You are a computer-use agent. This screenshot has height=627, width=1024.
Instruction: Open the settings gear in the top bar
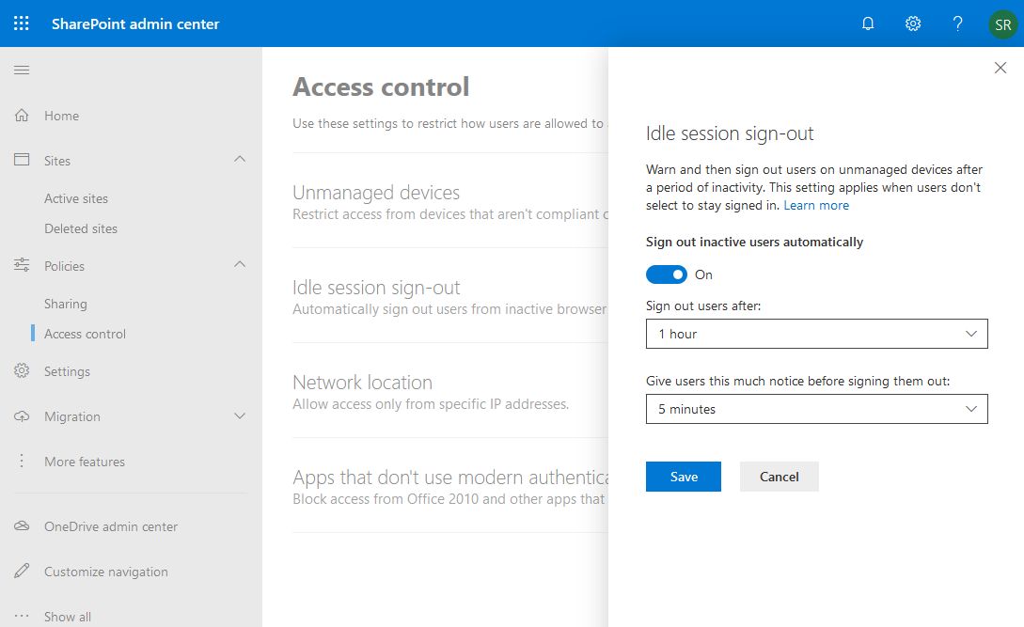[912, 23]
